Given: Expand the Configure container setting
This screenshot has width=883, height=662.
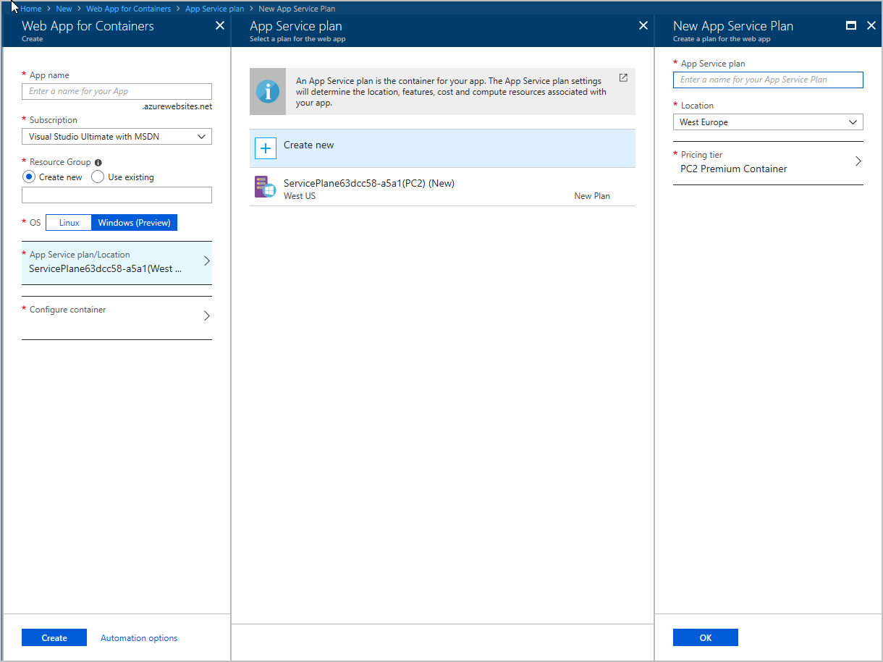Looking at the screenshot, I should coord(117,317).
